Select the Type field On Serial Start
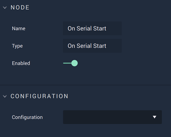This screenshot has width=171, height=137. pos(92,46)
